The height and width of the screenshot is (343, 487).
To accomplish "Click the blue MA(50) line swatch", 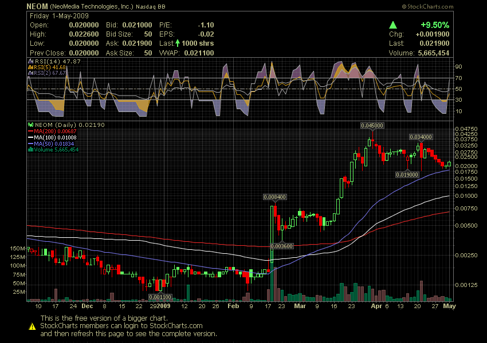I will [30, 143].
